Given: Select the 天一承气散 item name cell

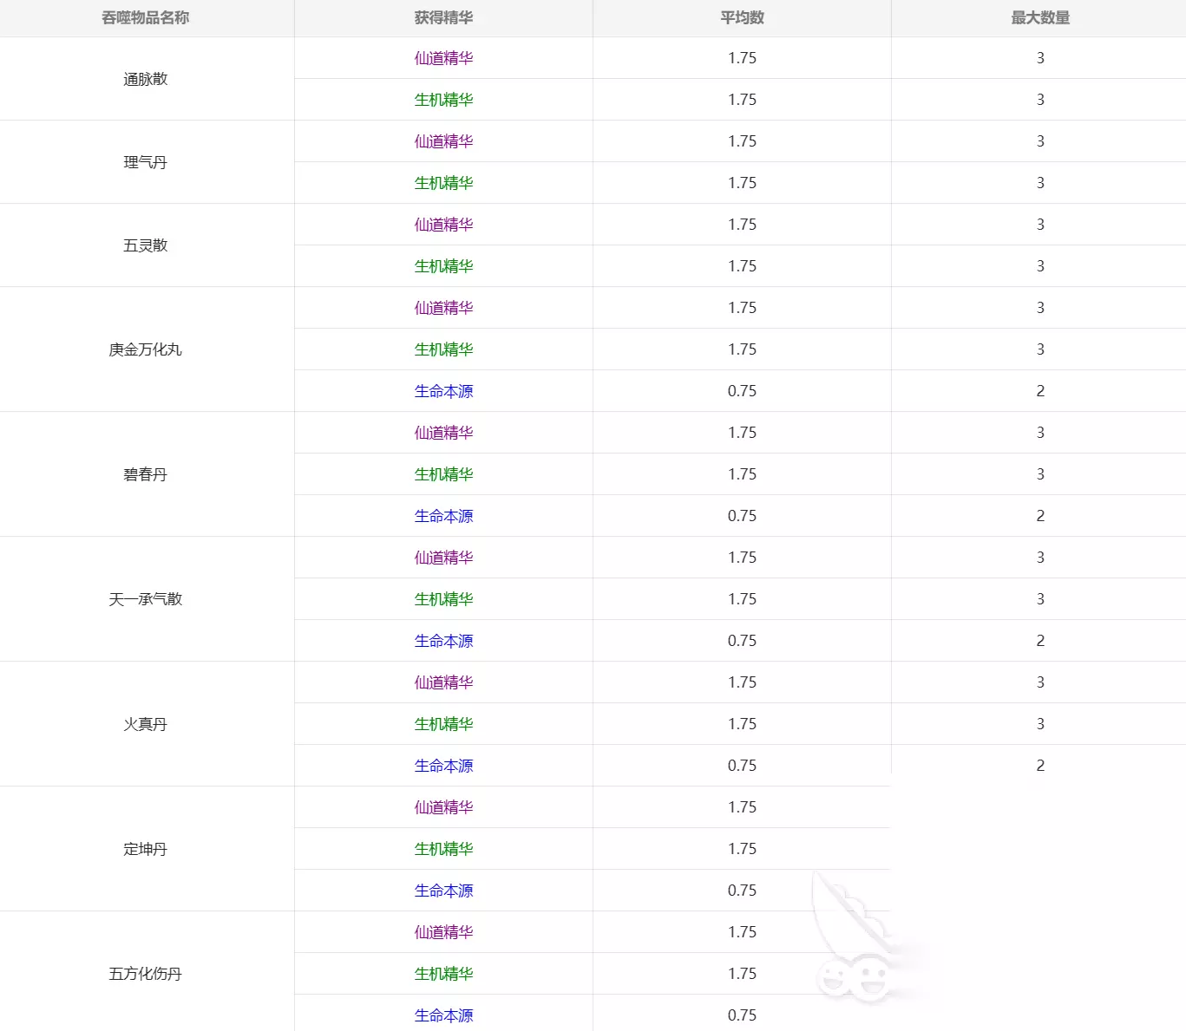Looking at the screenshot, I should click(x=146, y=599).
